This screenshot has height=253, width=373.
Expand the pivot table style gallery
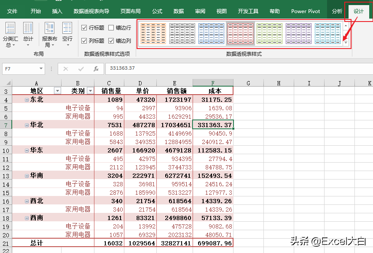tap(346, 42)
